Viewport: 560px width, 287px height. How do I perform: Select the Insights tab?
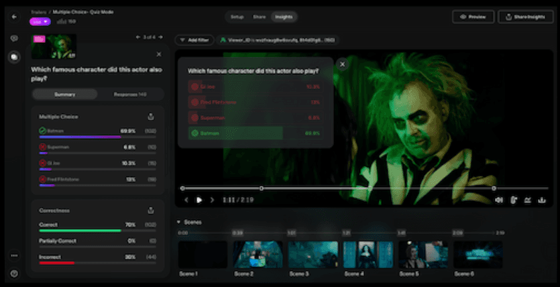point(284,17)
